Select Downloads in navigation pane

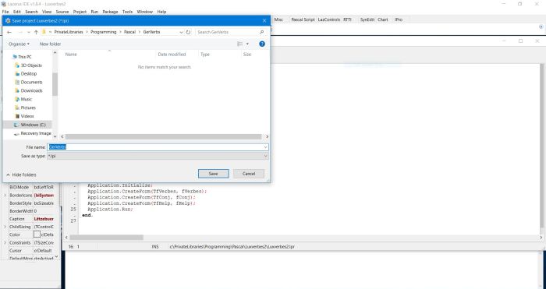[x=31, y=91]
